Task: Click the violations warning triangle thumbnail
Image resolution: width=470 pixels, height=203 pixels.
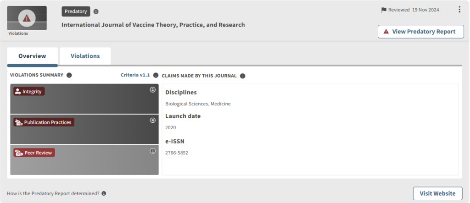Action: click(x=27, y=18)
